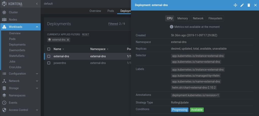Open Deployments in the sidebar

pos(17,45)
